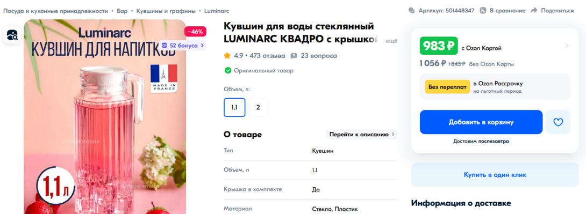Click Купить в один клик button
The width and height of the screenshot is (586, 214).
495,174
